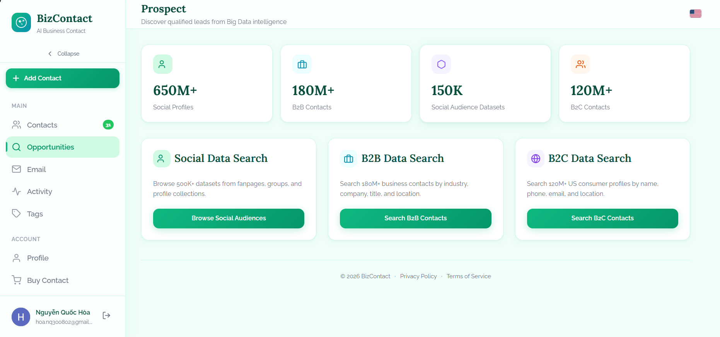720x337 pixels.
Task: Open the Terms of Service link
Action: point(469,276)
